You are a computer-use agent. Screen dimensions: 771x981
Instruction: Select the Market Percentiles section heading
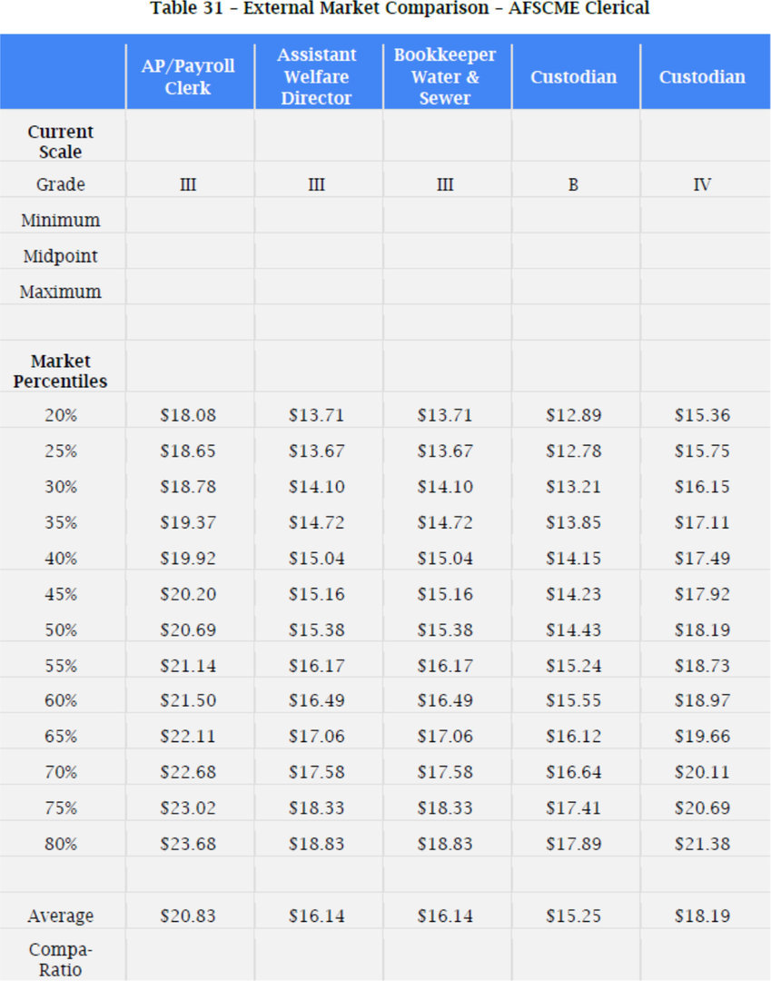(61, 372)
